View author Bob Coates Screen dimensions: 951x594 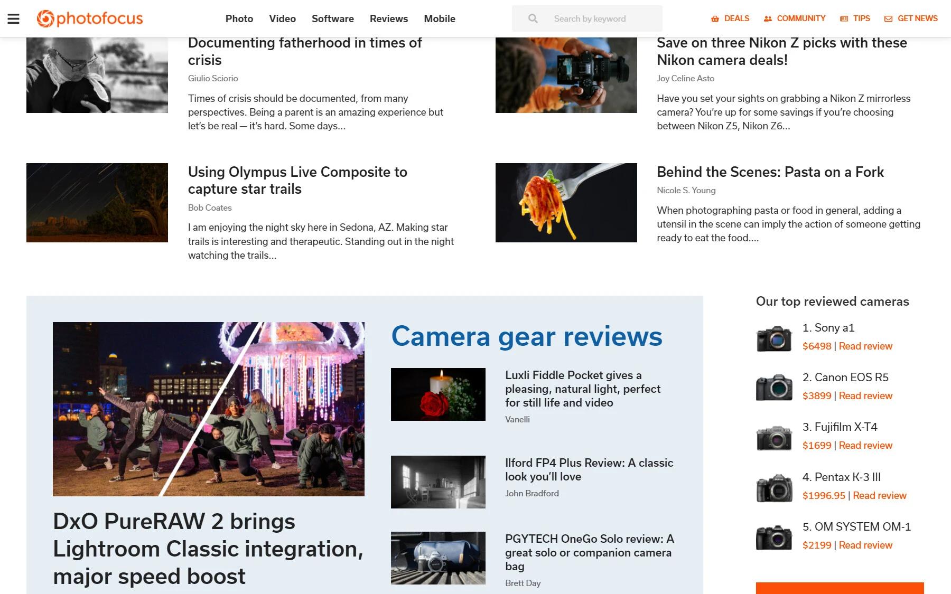210,208
